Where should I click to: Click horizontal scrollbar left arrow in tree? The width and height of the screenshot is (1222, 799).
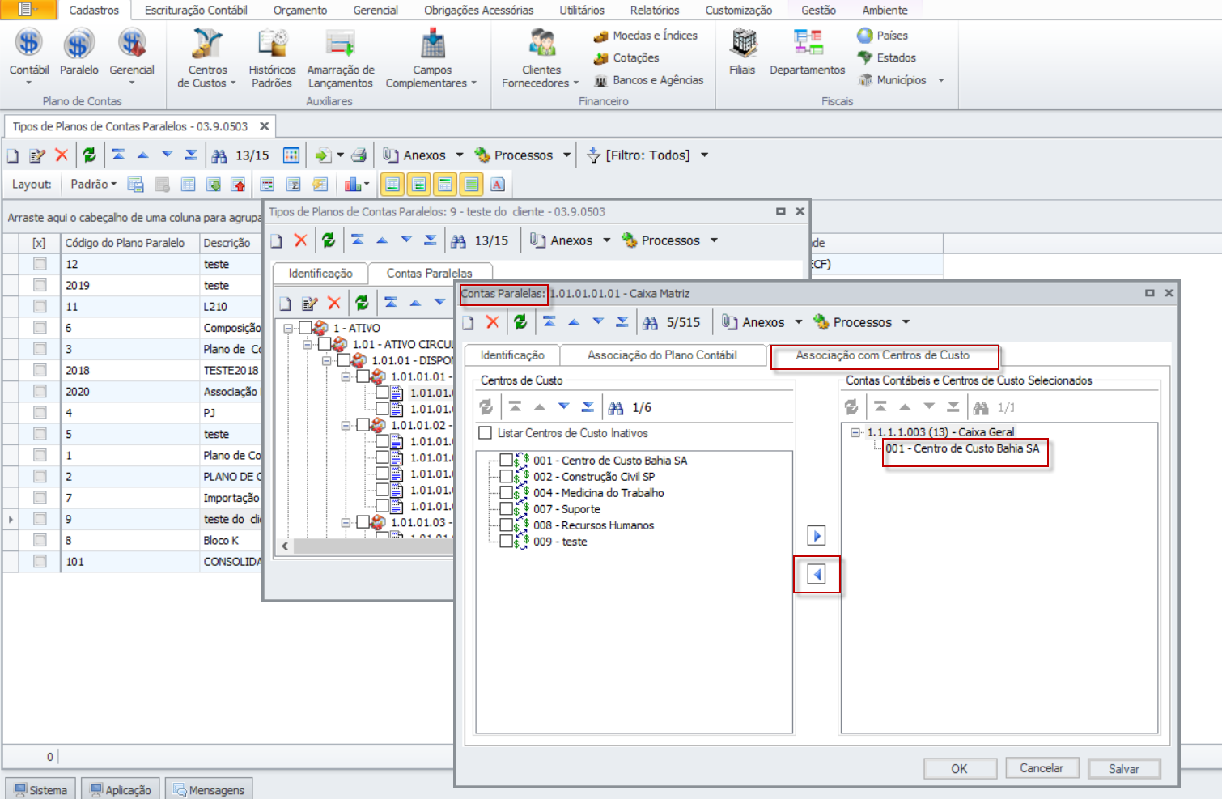[285, 546]
